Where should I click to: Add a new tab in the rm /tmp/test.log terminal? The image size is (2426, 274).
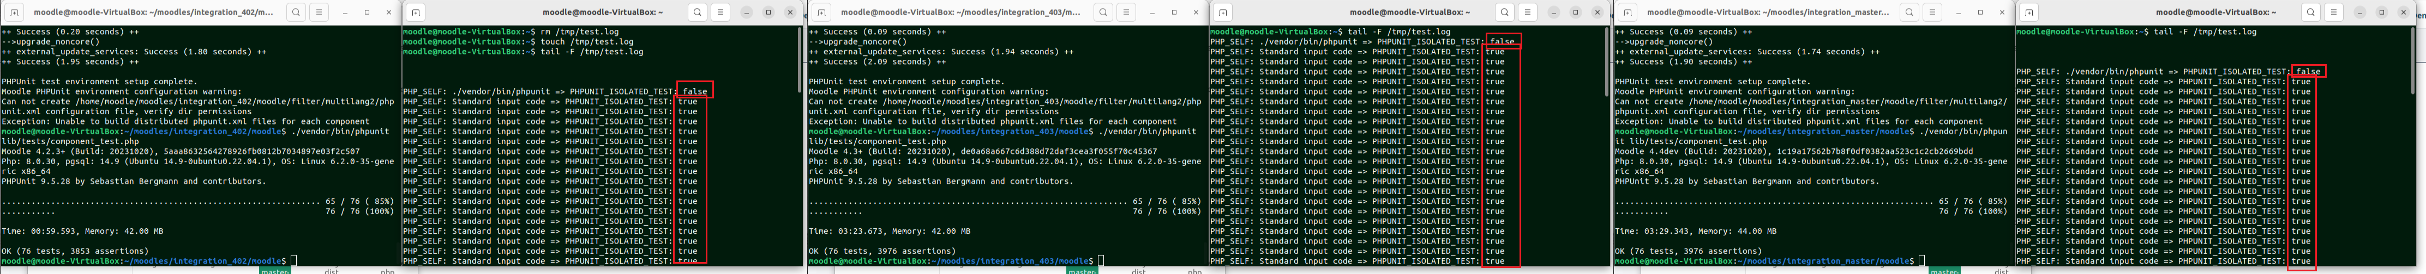416,12
